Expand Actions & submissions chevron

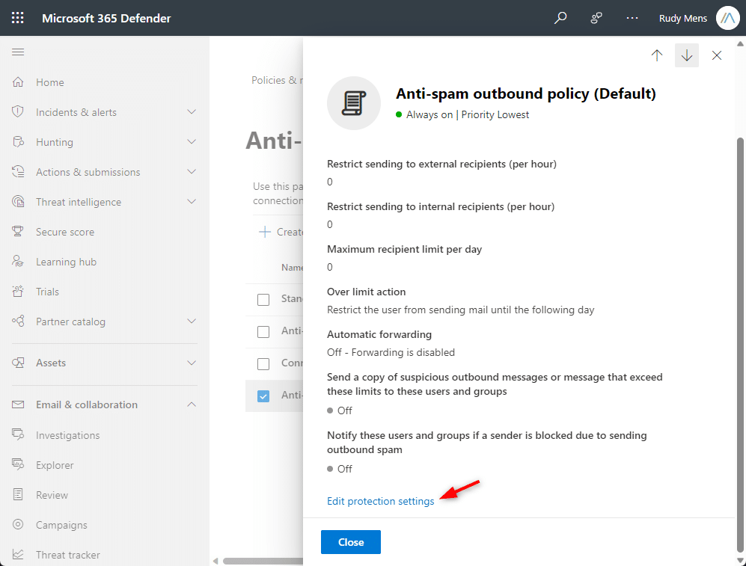click(x=192, y=171)
